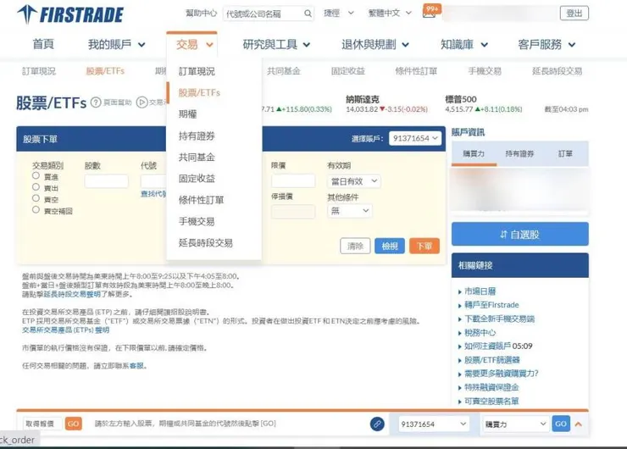Click the blue link chain icon
This screenshot has width=627, height=449.
point(377,424)
